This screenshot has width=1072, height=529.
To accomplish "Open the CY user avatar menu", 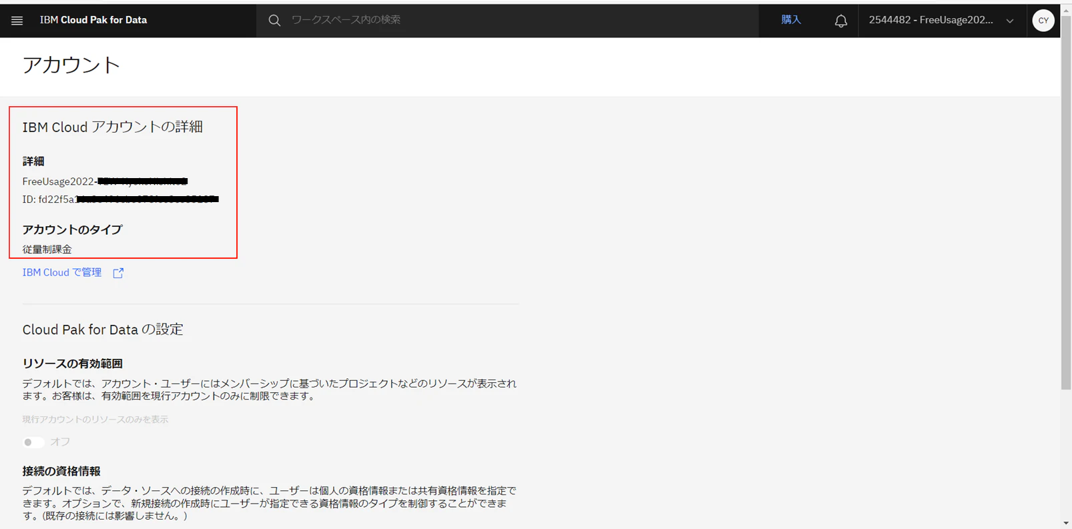I will point(1043,21).
